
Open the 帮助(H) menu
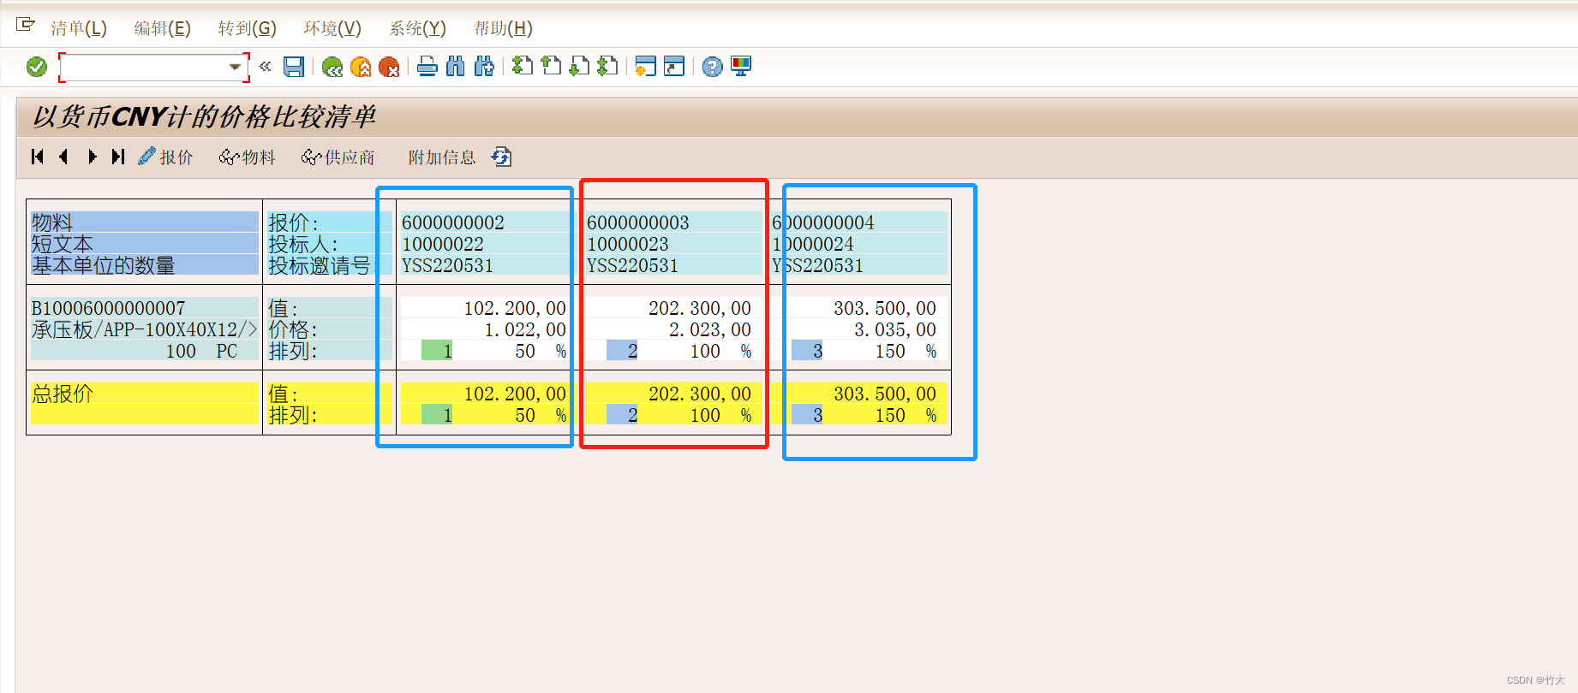click(504, 28)
